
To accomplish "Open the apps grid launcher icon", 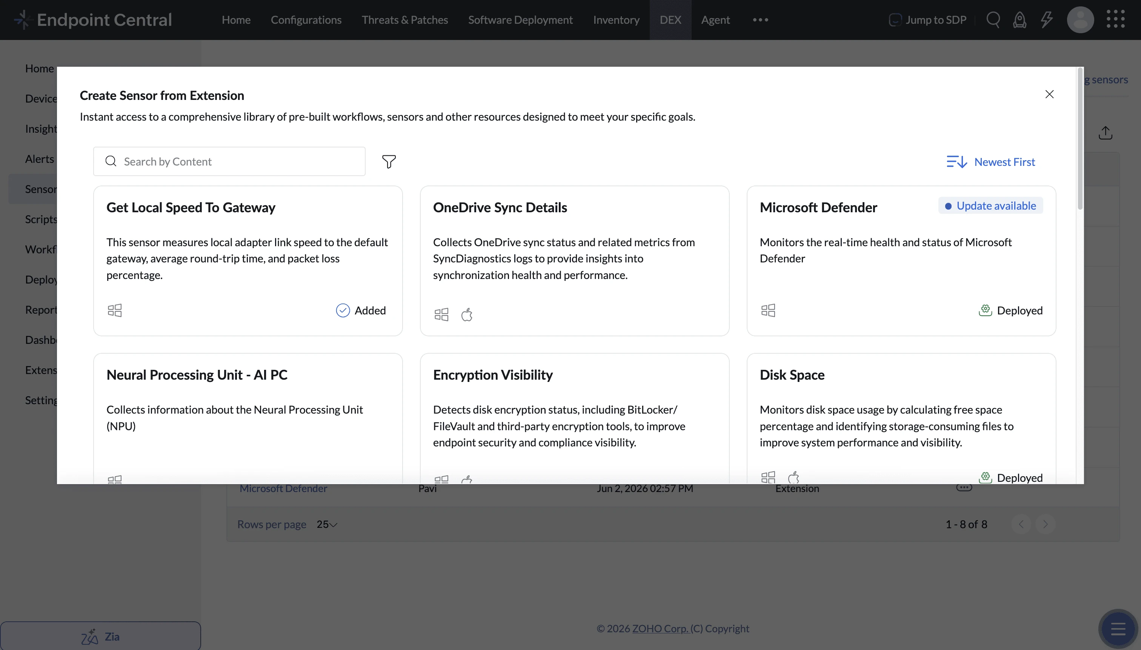I will click(1116, 19).
